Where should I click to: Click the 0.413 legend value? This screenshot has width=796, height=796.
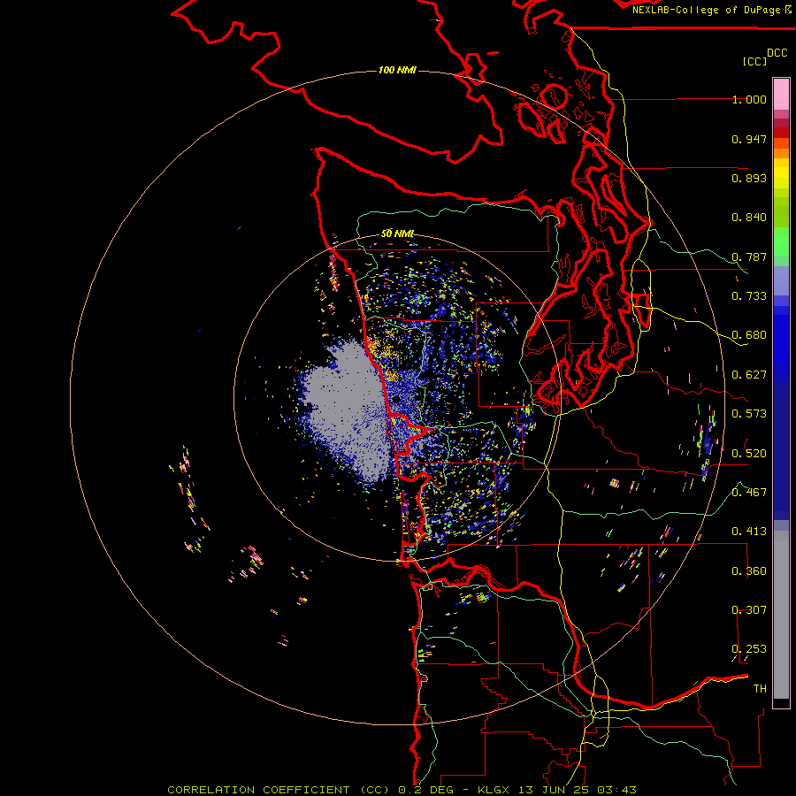(x=749, y=532)
